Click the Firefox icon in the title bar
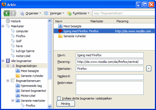Image resolution: width=156 pixels, height=110 pixels. tap(4, 4)
